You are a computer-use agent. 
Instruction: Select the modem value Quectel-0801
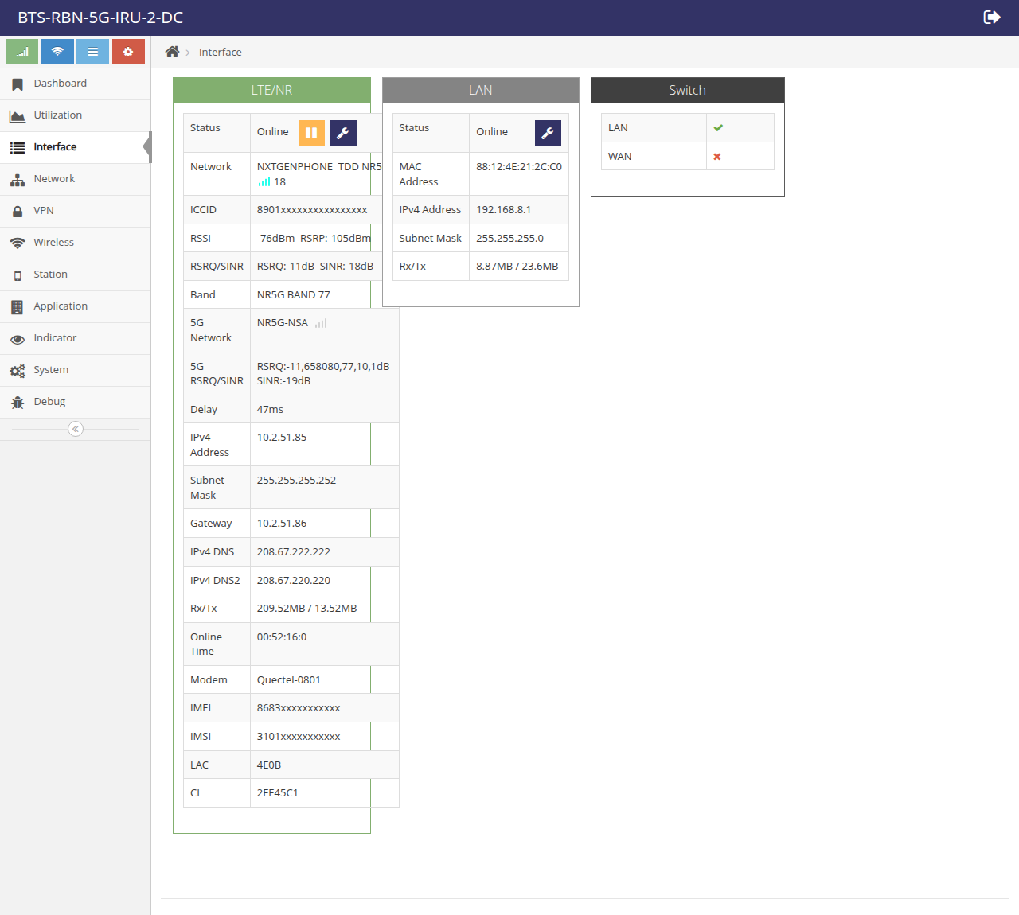289,680
